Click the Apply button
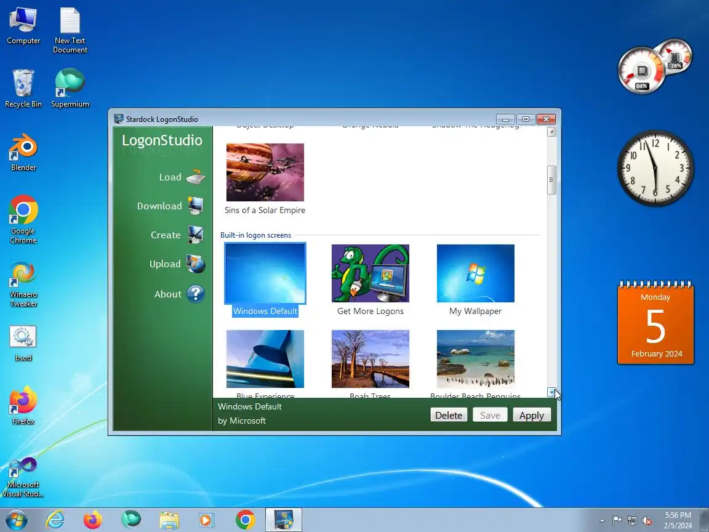709x532 pixels. [532, 415]
